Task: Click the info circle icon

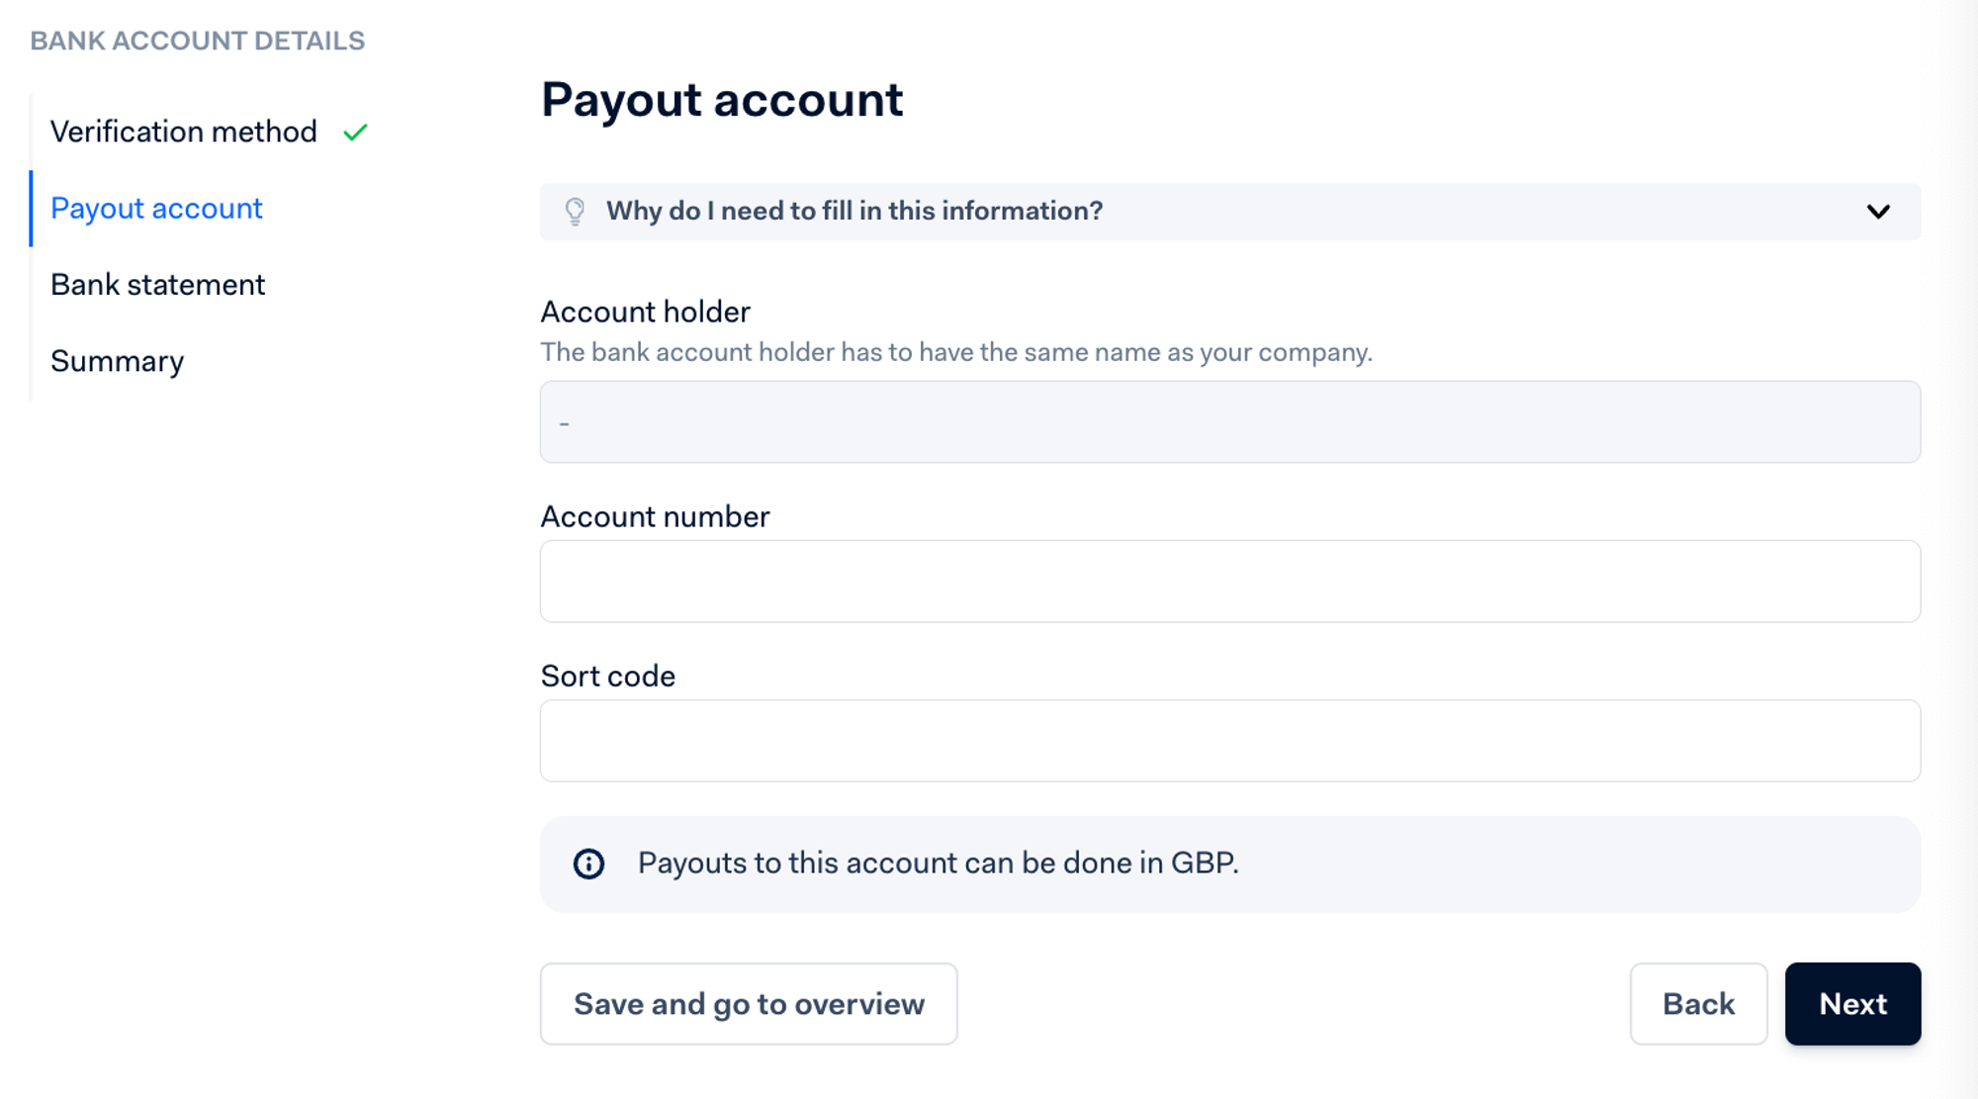Action: [588, 864]
